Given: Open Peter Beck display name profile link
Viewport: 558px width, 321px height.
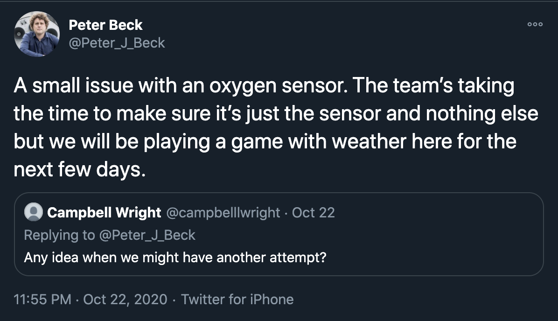Looking at the screenshot, I should pos(105,25).
